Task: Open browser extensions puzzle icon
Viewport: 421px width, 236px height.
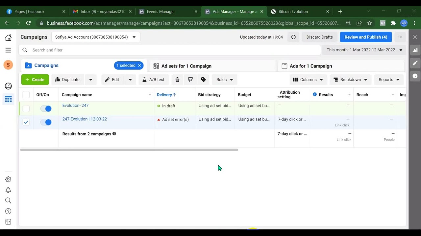Action: [393, 23]
